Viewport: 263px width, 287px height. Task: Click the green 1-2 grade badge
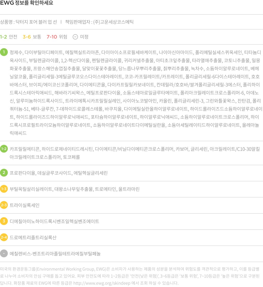4,149
